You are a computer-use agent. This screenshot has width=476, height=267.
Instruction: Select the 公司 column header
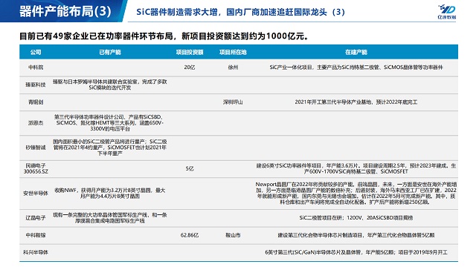pos(36,52)
